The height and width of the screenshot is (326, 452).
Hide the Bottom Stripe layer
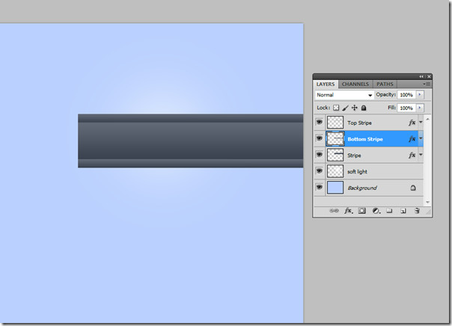[x=320, y=138]
